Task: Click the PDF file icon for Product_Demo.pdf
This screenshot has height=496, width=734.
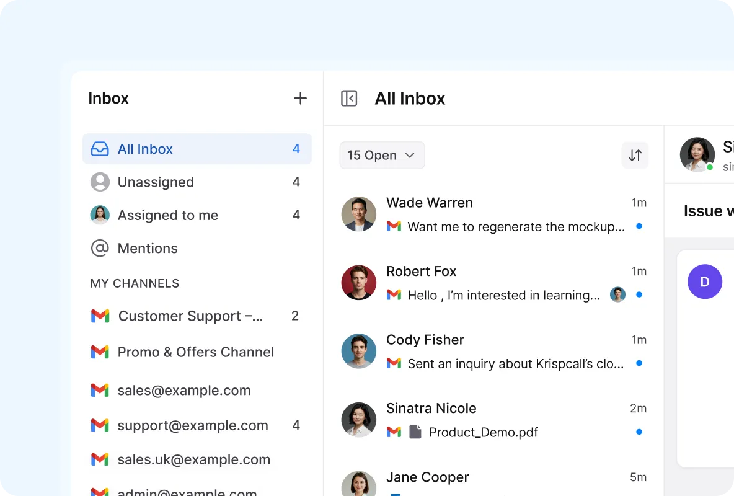Action: 415,432
